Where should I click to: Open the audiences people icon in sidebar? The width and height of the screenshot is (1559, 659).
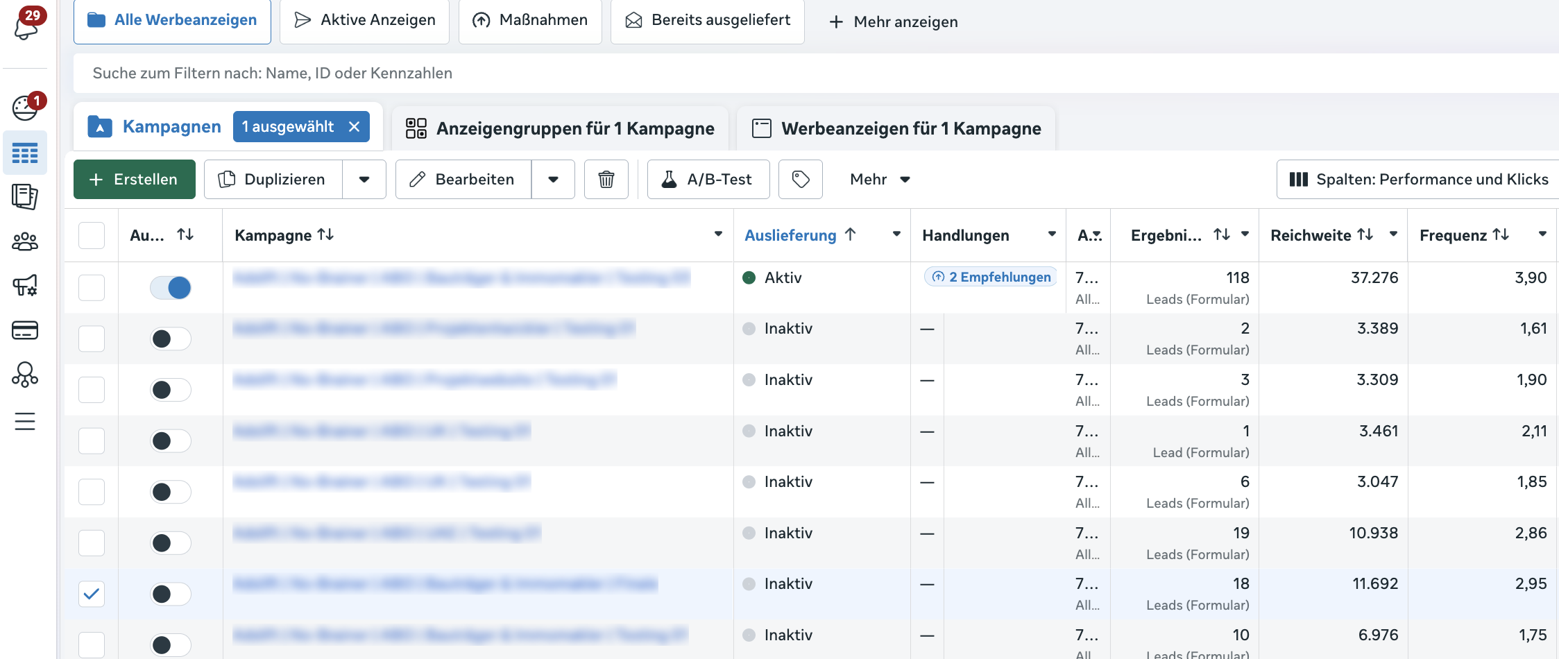tap(25, 241)
